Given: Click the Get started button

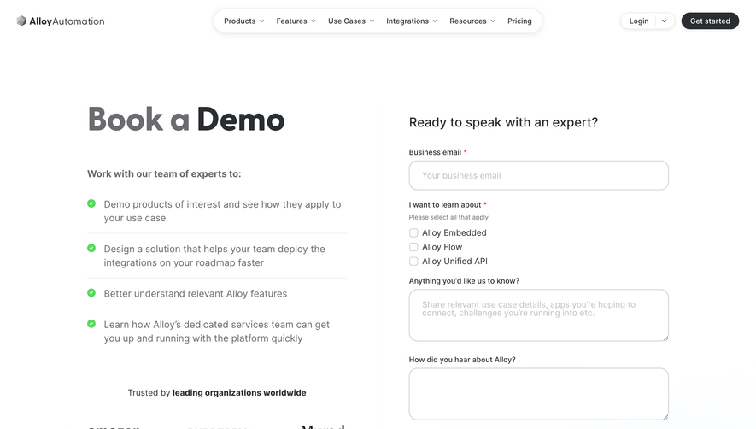Looking at the screenshot, I should pos(710,21).
